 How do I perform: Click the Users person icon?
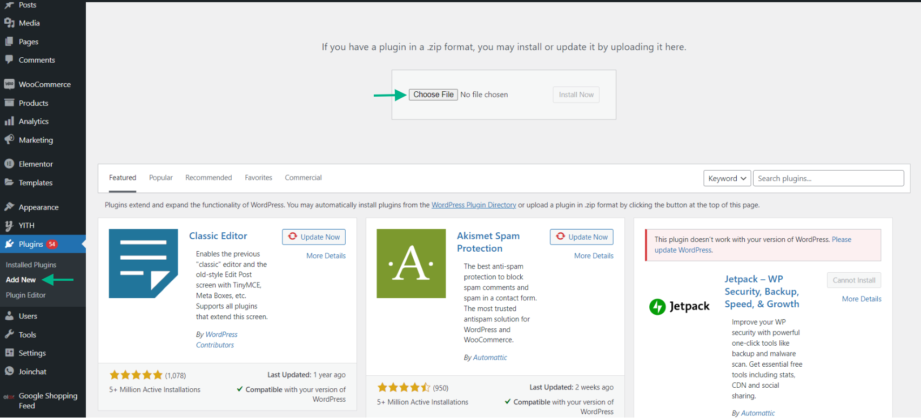point(9,316)
